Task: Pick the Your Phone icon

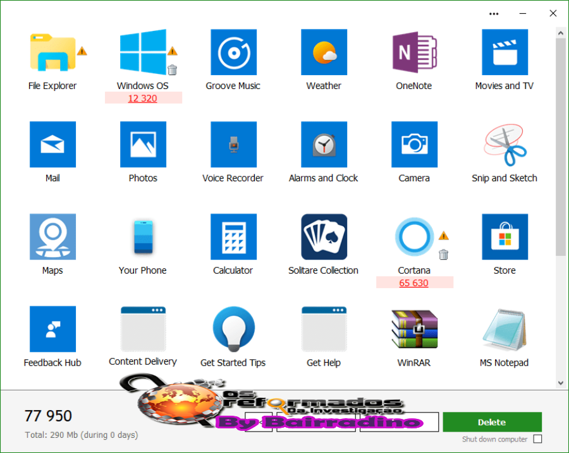Action: pos(143,236)
